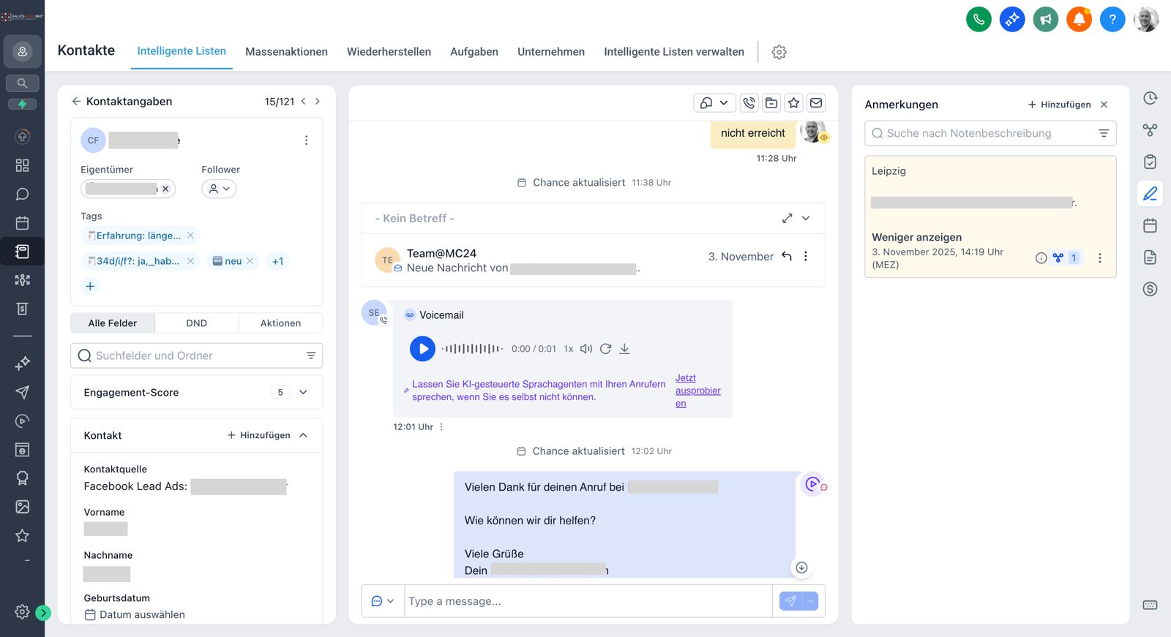Click Hinzufügen in Anmerkungen panel
This screenshot has width=1171, height=637.
[x=1059, y=105]
